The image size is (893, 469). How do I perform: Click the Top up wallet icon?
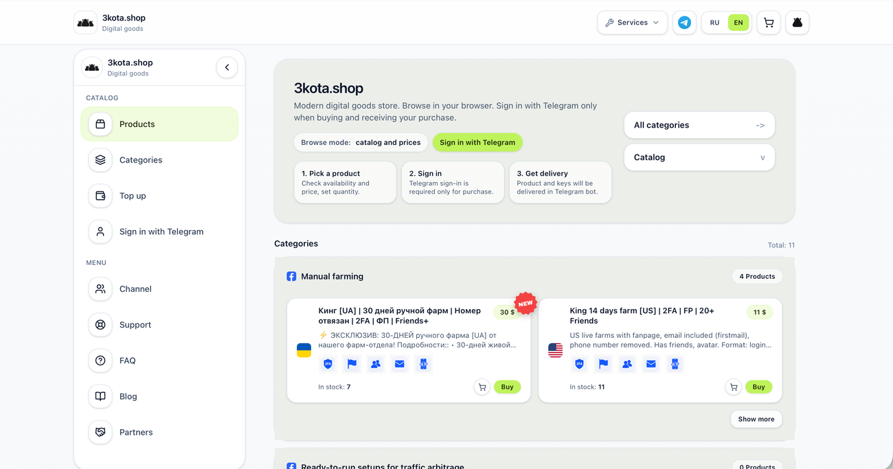(100, 196)
